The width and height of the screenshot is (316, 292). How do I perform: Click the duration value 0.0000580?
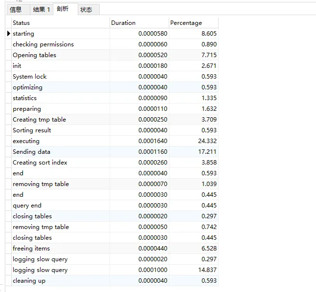coord(153,33)
